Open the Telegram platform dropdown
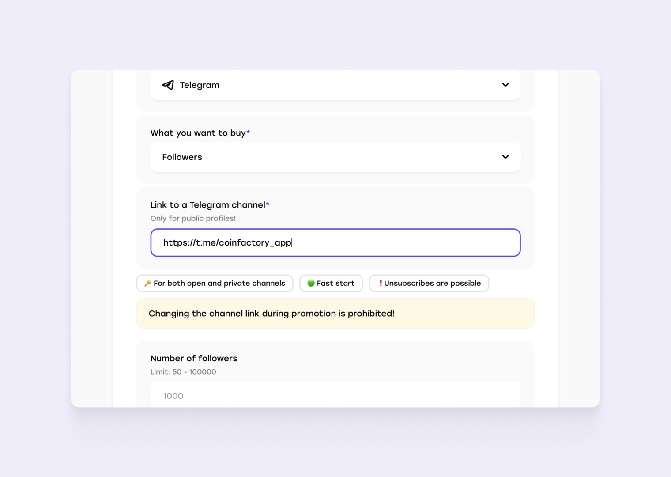 click(335, 85)
